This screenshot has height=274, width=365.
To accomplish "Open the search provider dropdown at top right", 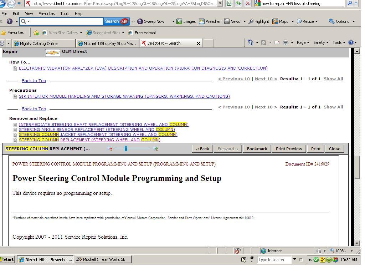I will click(x=356, y=3).
